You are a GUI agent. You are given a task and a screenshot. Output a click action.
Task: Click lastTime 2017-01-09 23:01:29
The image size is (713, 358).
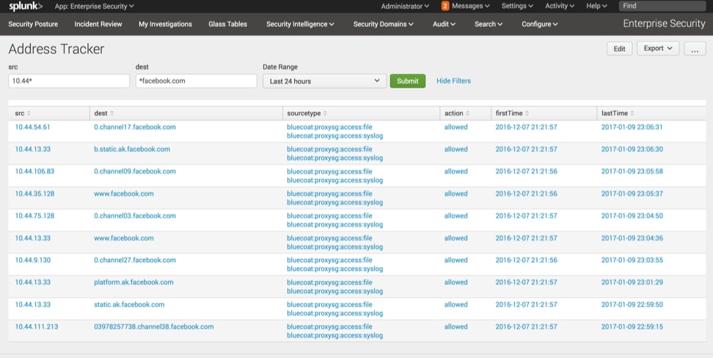(632, 282)
